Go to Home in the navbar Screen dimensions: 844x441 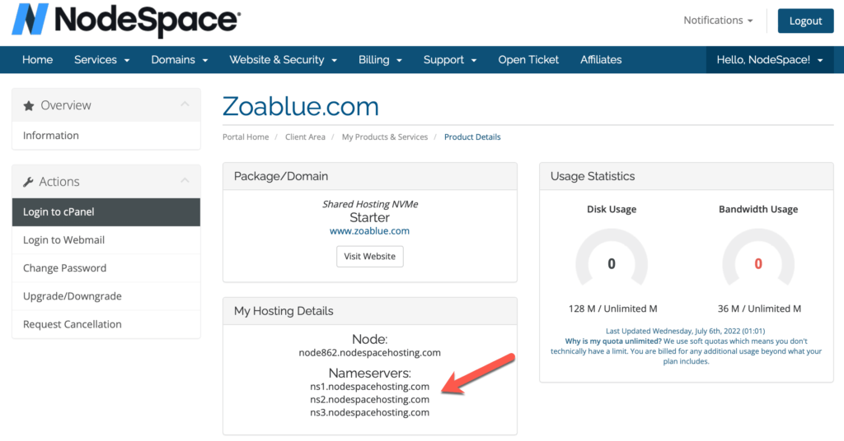(x=37, y=59)
